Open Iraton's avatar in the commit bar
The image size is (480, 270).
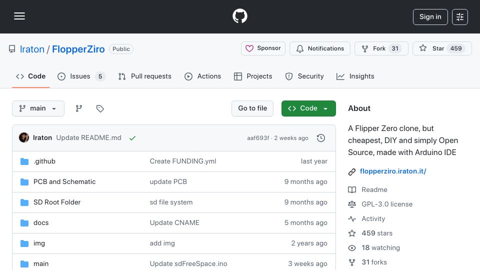coord(24,138)
